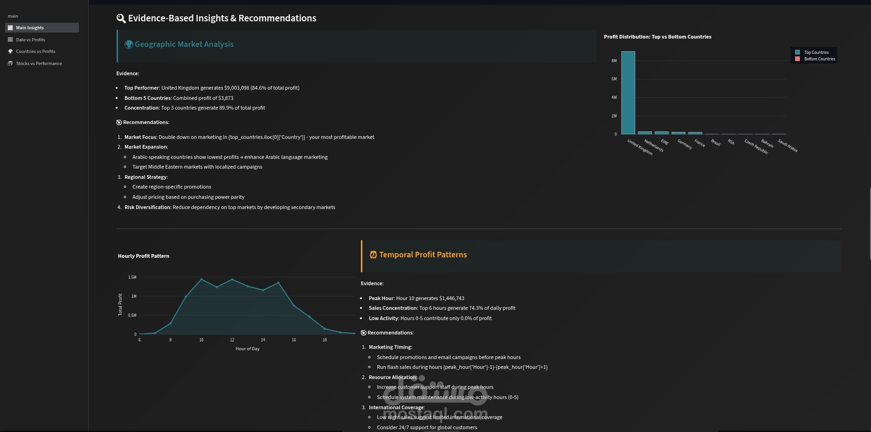
Task: Click the Peak Hour evidence line
Action: coord(416,298)
